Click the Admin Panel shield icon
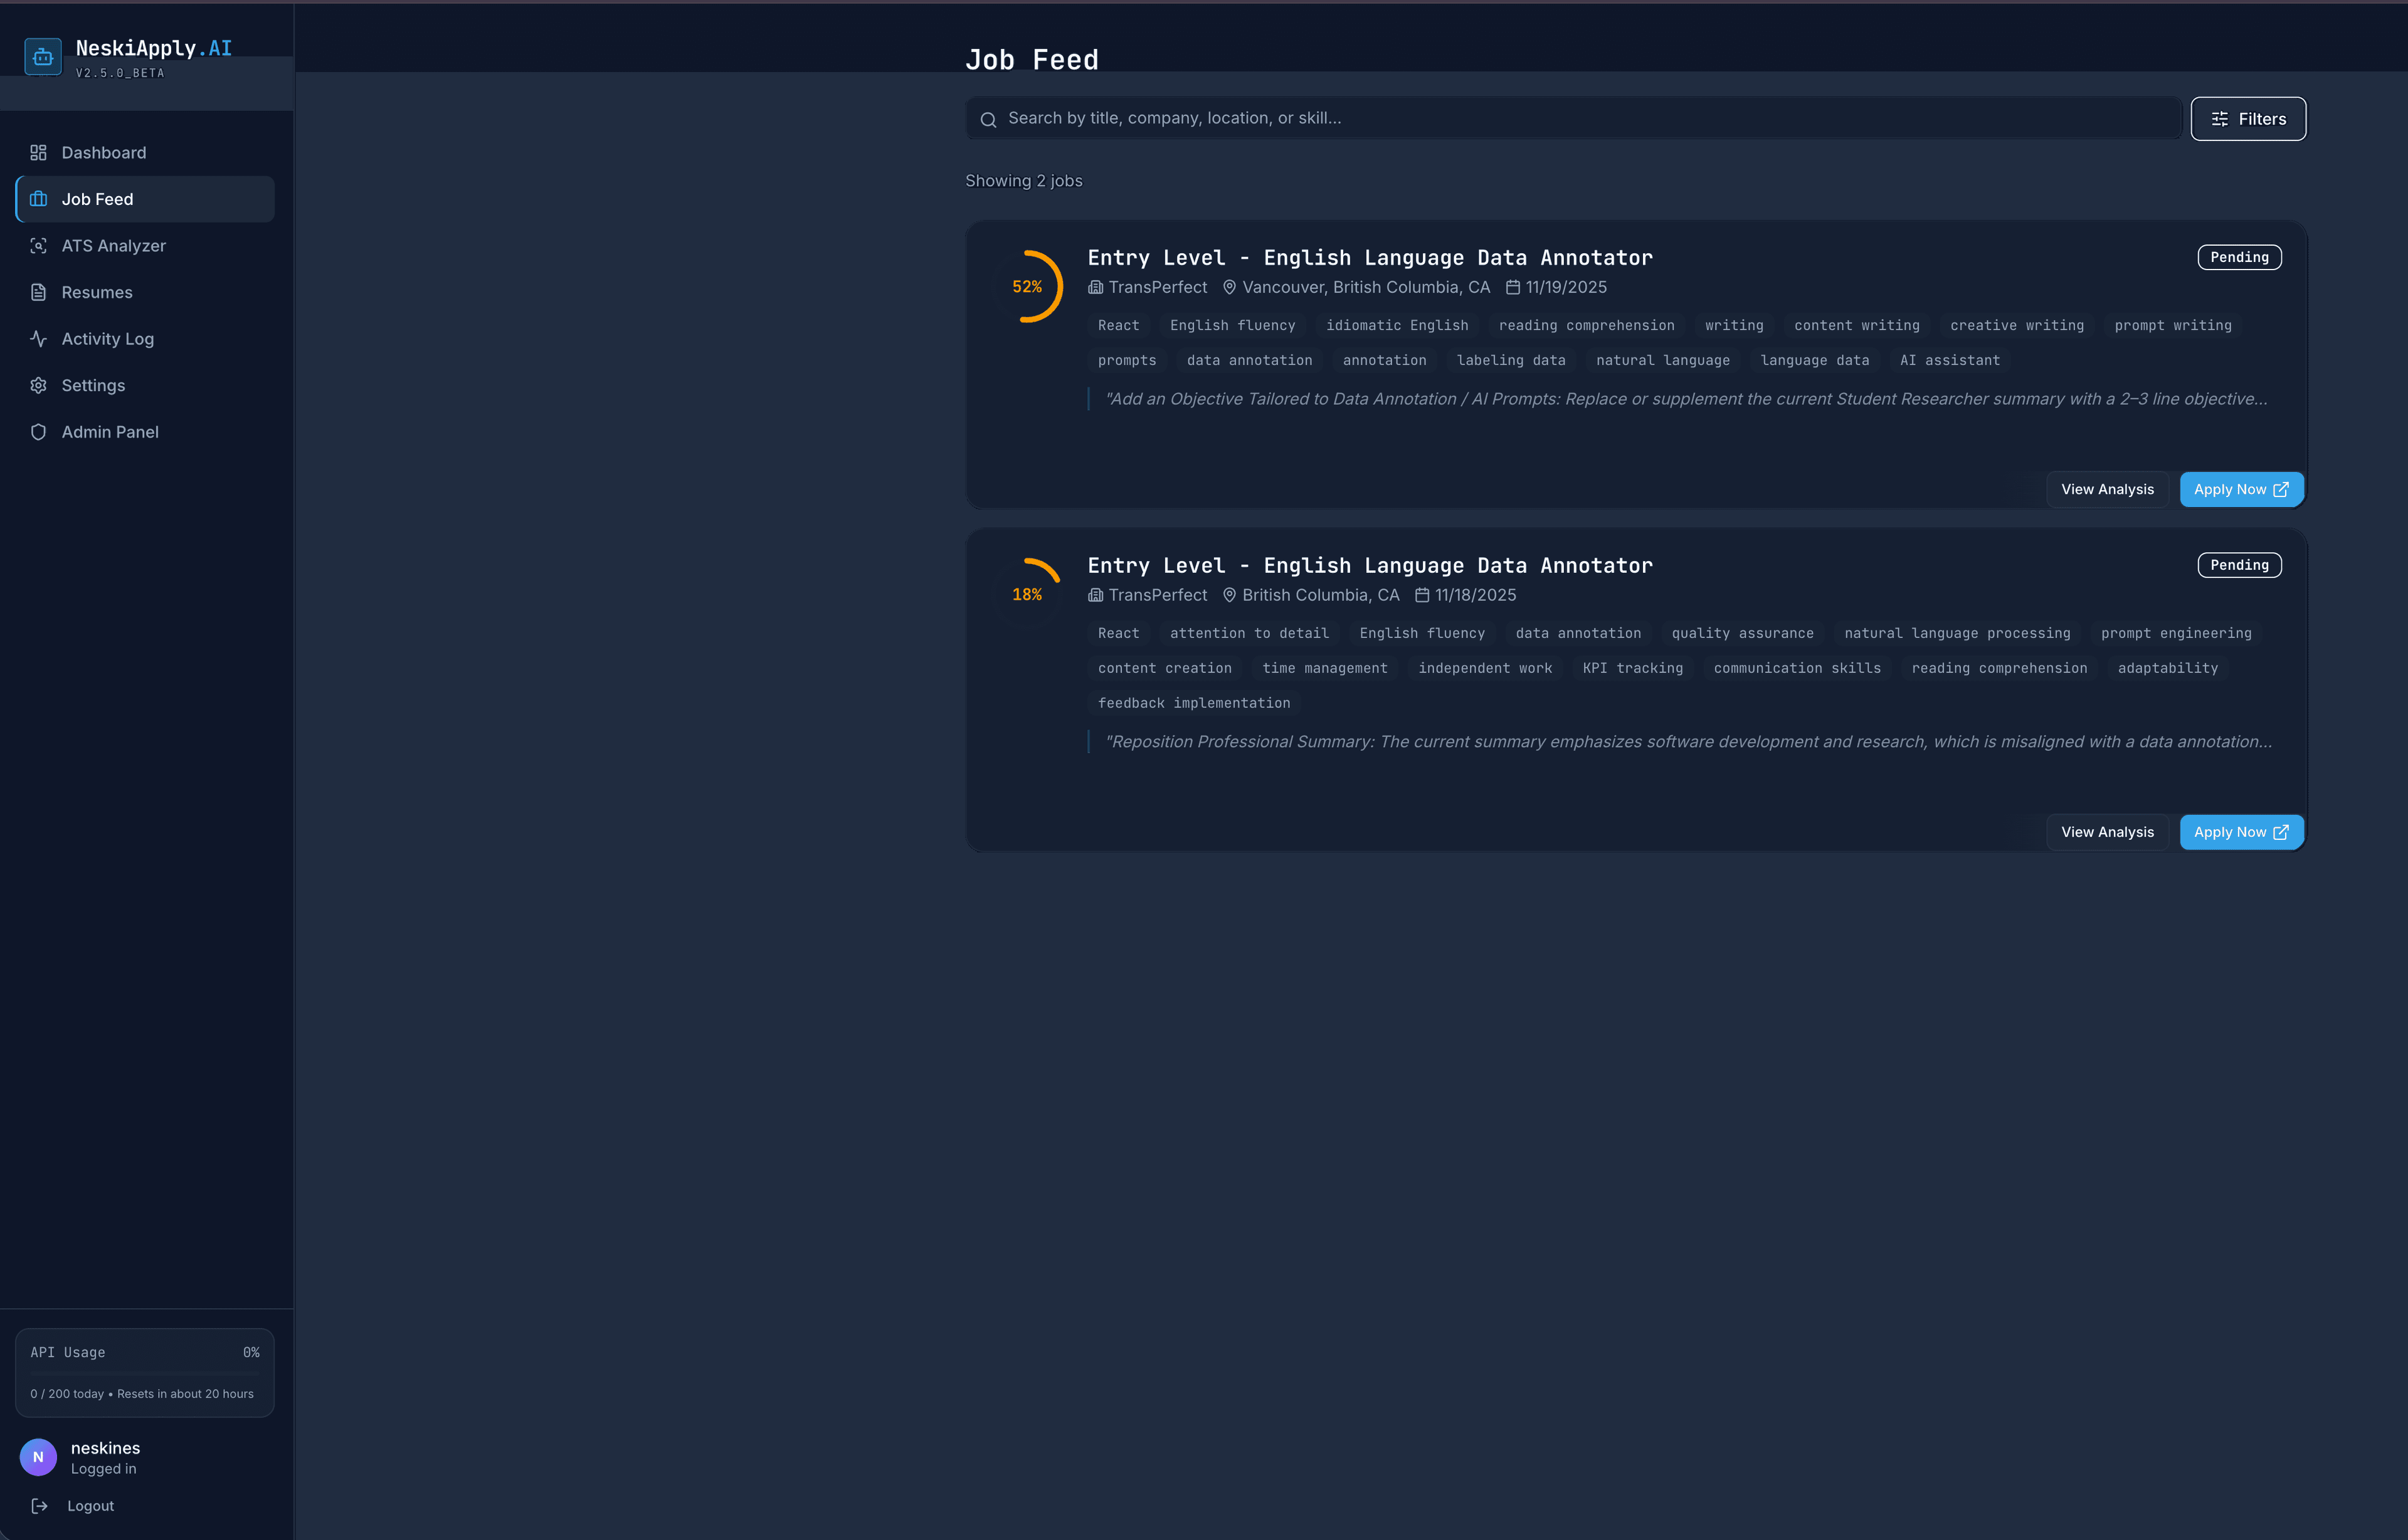2408x1540 pixels. click(38, 431)
